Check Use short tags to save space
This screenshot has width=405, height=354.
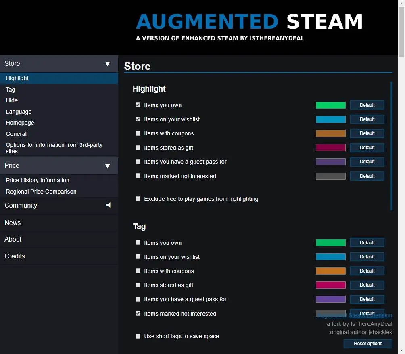click(138, 336)
